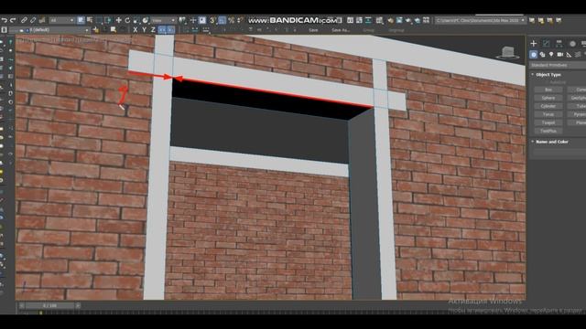Click the Save As button
The image size is (586, 329).
click(x=341, y=30)
